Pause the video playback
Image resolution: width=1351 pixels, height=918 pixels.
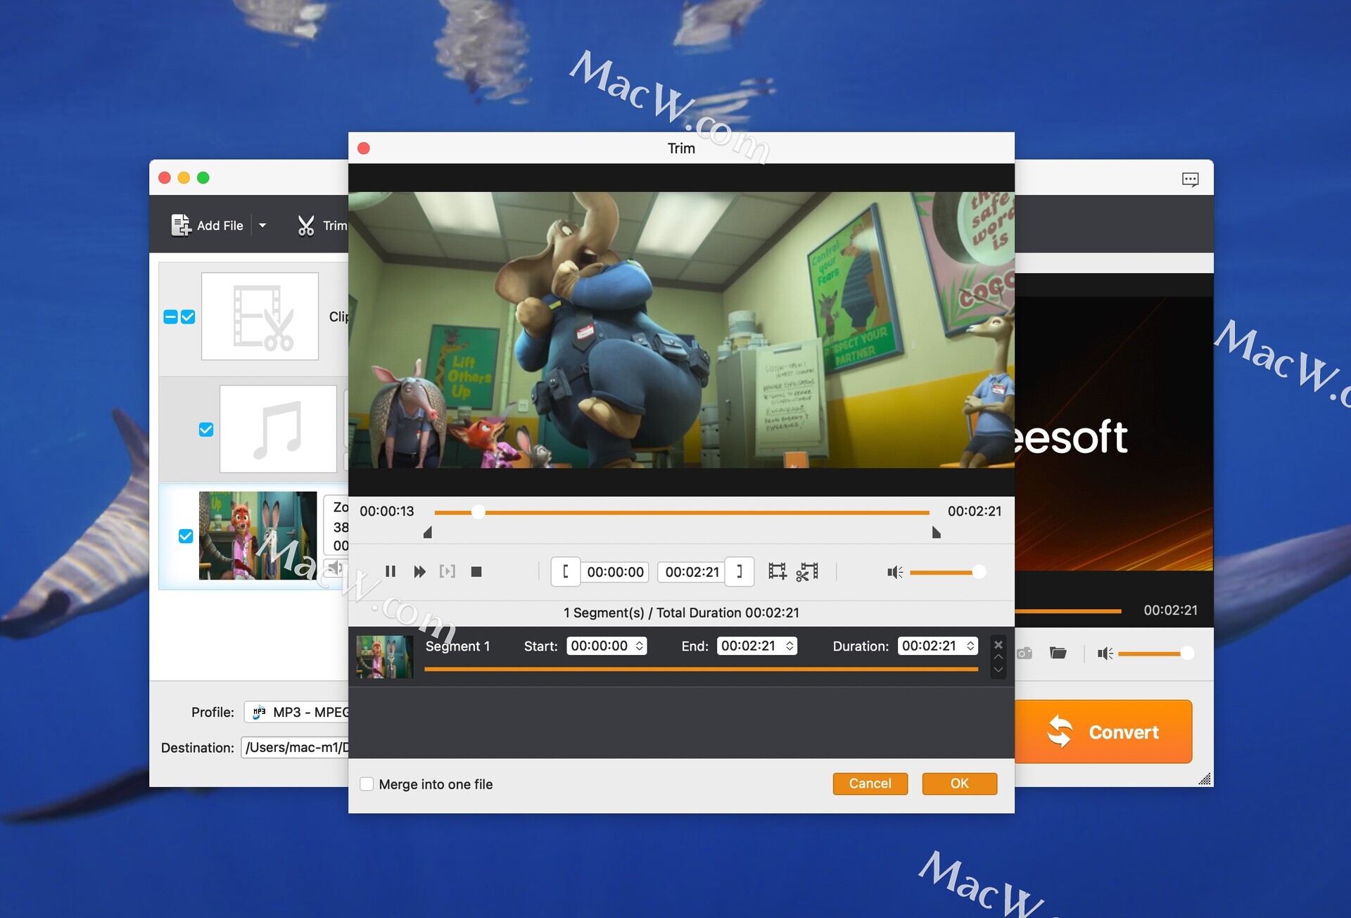pos(391,572)
